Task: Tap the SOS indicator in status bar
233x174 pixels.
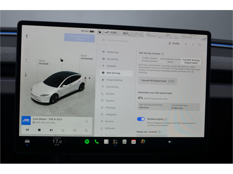Action: pos(107,32)
